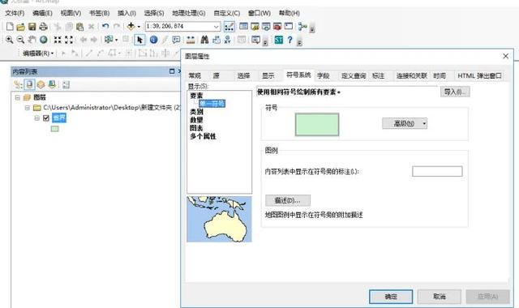Image resolution: width=519 pixels, height=308 pixels.
Task: Open the map scale dropdown
Action: (x=217, y=27)
